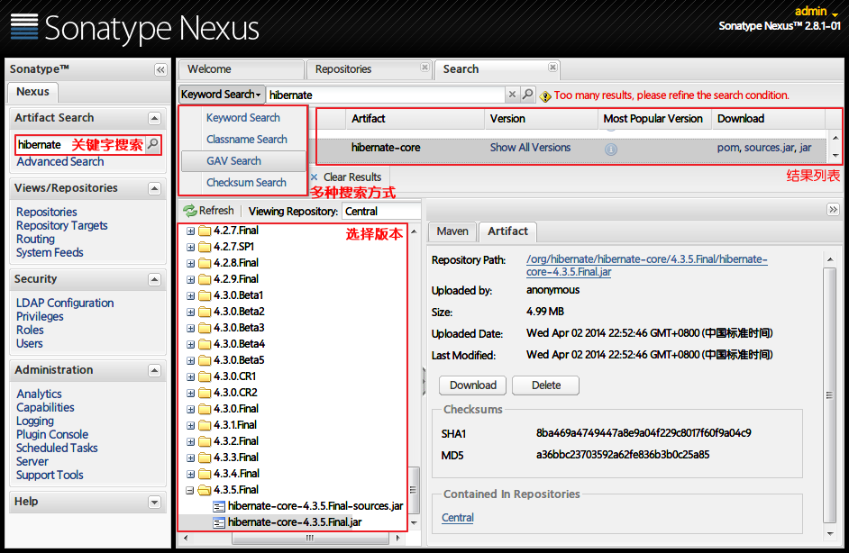
Task: Choose GAV Search from menu
Action: [233, 161]
